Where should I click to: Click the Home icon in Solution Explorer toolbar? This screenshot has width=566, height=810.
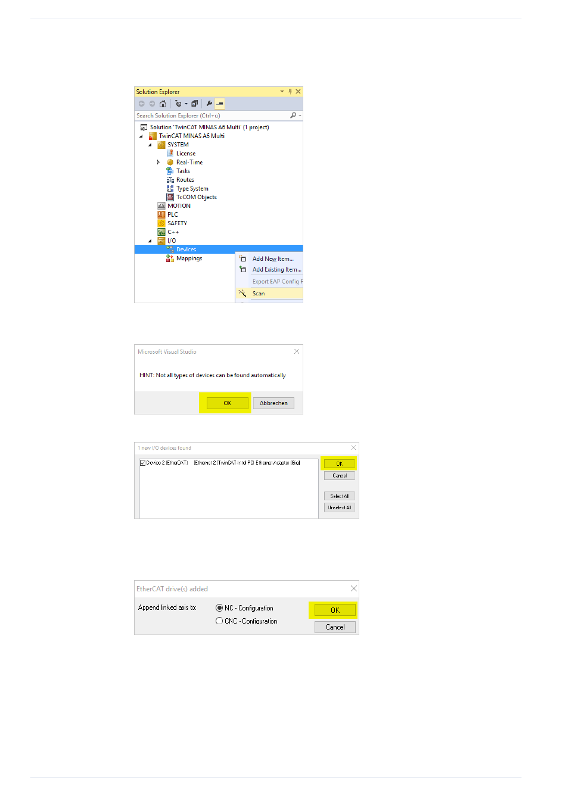pos(163,104)
